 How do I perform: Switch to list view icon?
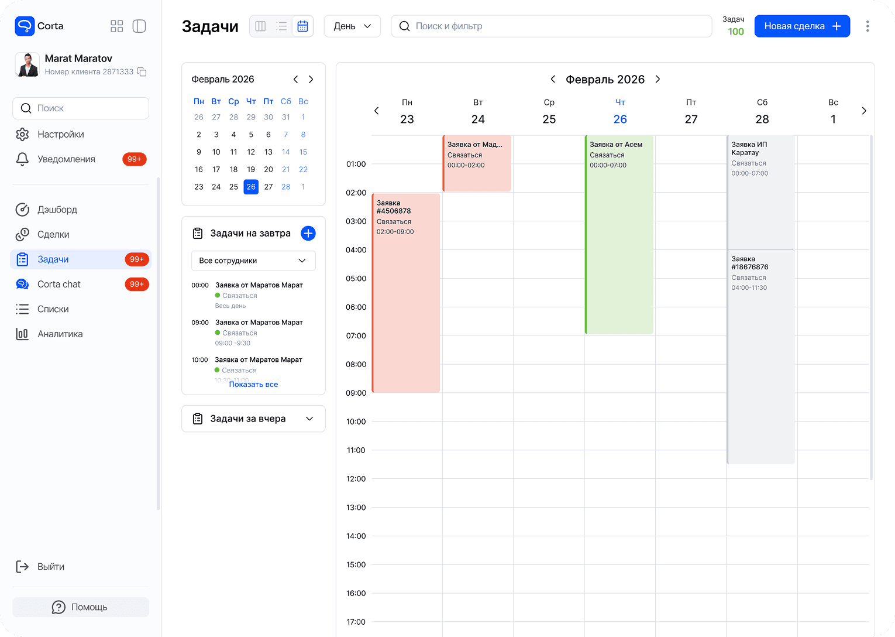(281, 26)
